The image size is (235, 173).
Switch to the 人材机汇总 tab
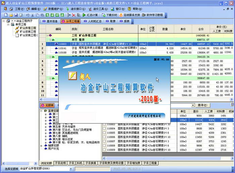[x=93, y=21]
